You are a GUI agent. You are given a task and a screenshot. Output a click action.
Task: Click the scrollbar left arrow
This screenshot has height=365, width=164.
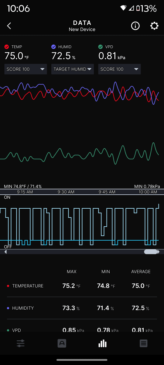coord(5,252)
